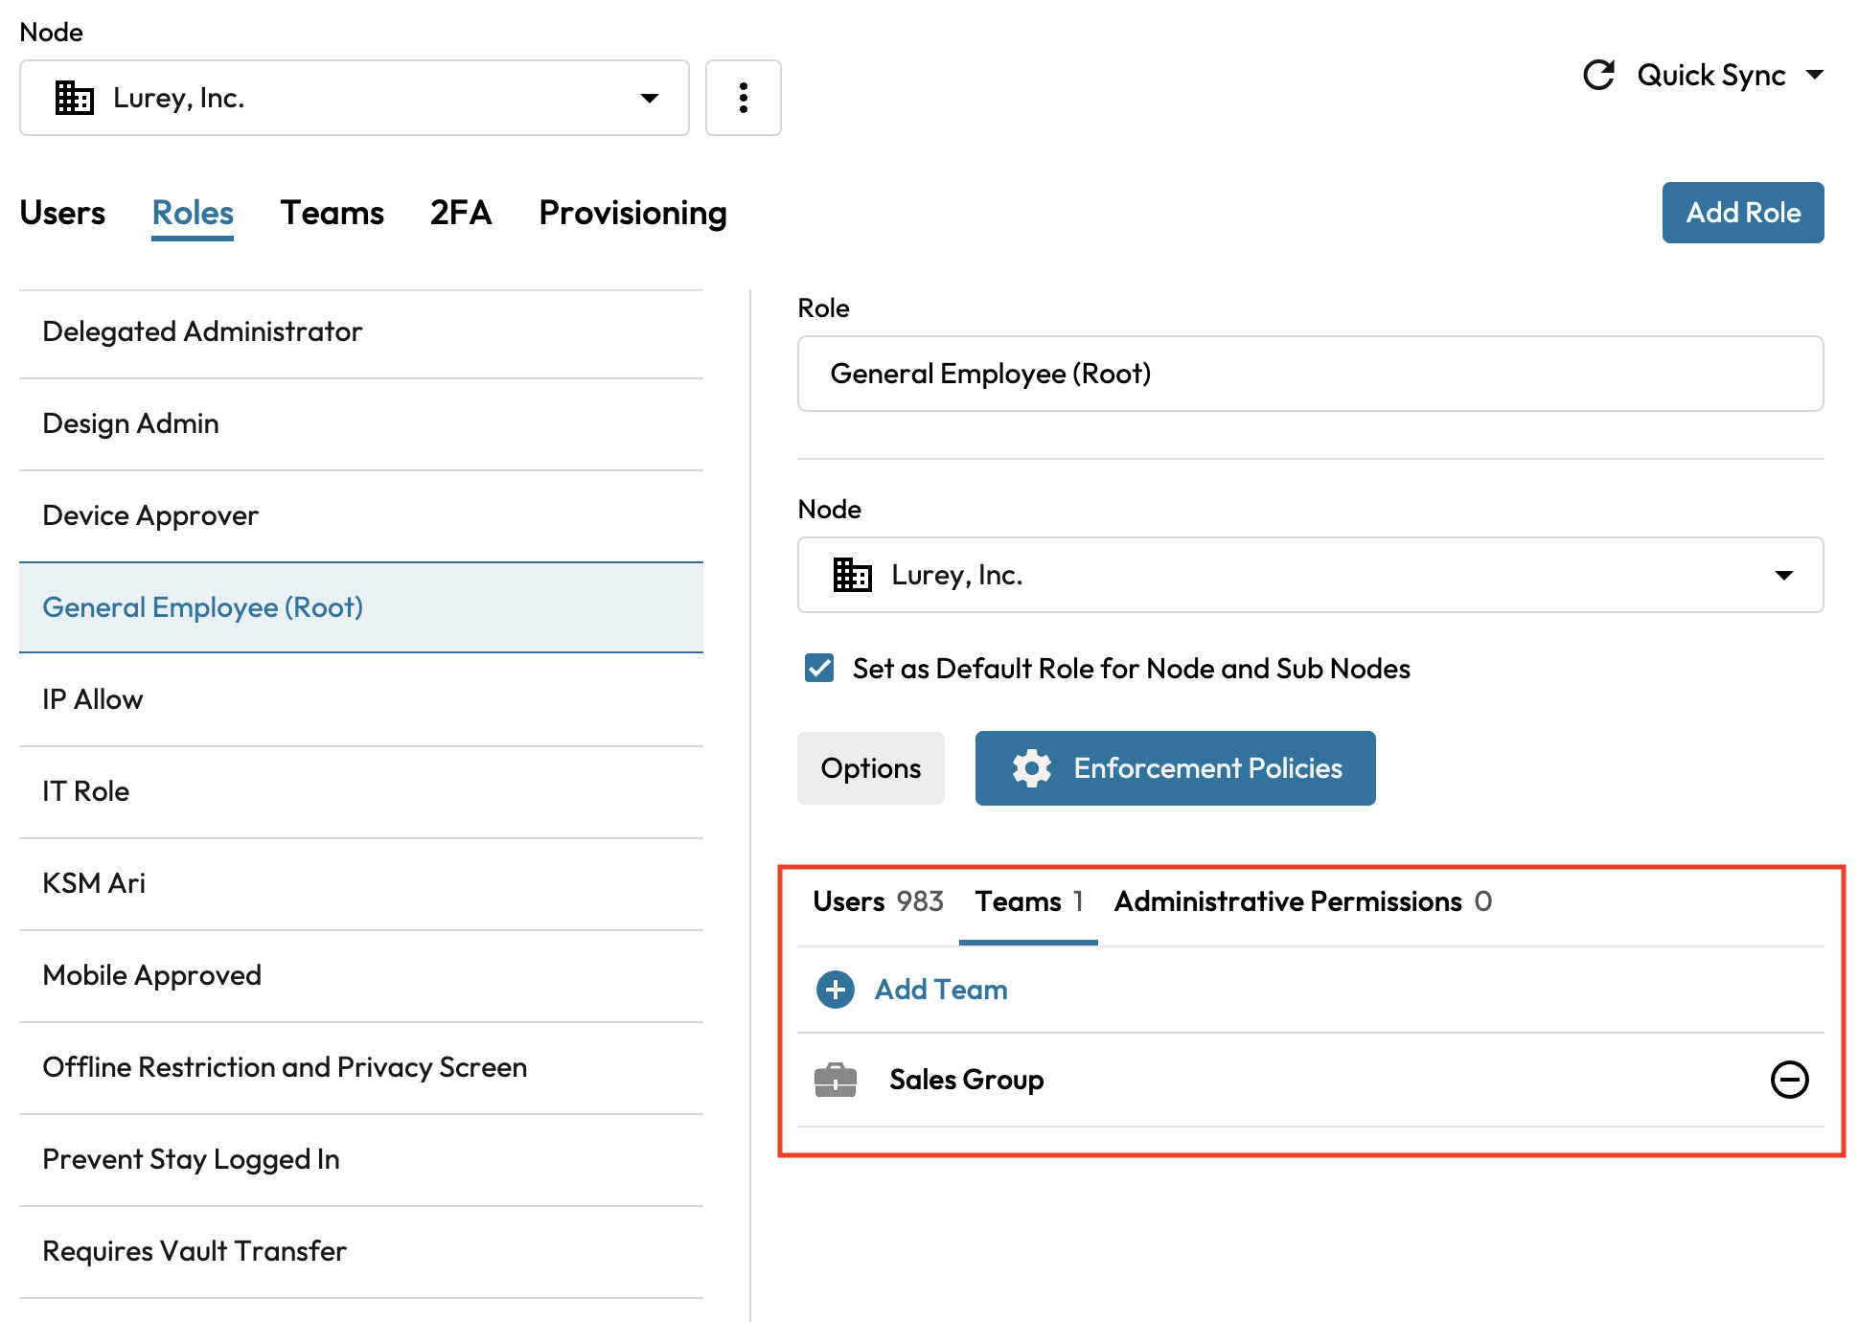Select the Users 983 sub-tab
The image size is (1859, 1322).
[x=877, y=901]
